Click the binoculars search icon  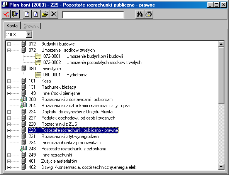tap(140, 14)
